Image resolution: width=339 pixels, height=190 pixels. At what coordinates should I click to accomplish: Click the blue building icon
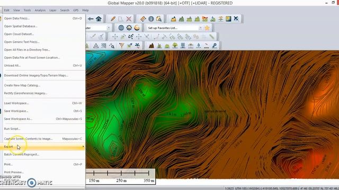(183, 46)
